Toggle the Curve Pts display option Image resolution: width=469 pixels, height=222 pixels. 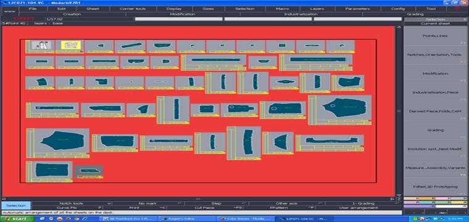67,208
